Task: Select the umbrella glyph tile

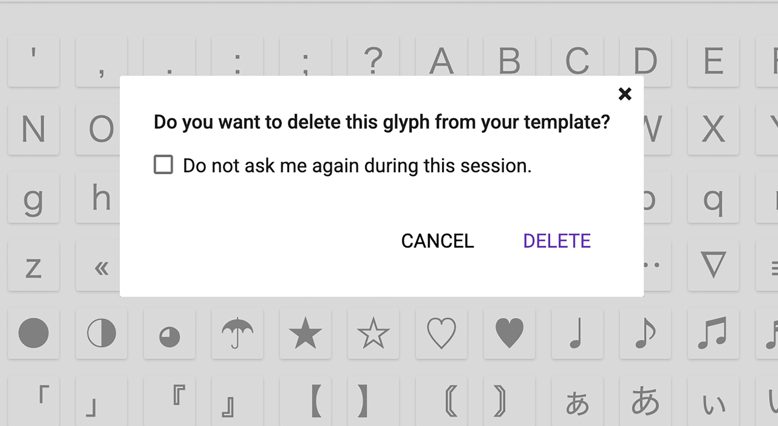Action: (x=237, y=333)
